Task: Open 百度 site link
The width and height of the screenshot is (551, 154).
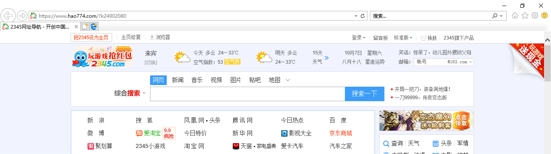Action: coord(338,120)
